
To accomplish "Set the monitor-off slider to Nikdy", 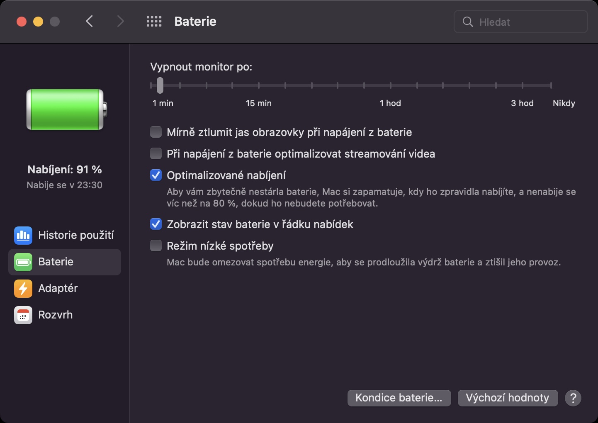I will coord(551,85).
